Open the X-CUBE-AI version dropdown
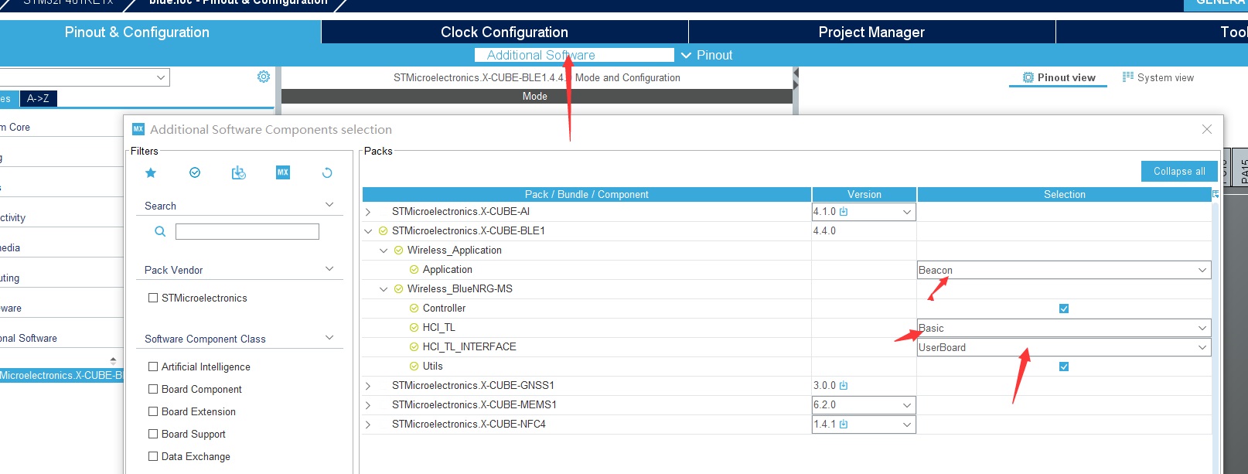Screen dimensions: 1248x474 pyautogui.click(x=864, y=212)
